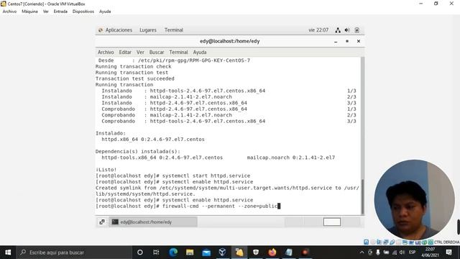This screenshot has height=259, width=460.
Task: Click the microphone icon in system tray
Action: (378, 253)
